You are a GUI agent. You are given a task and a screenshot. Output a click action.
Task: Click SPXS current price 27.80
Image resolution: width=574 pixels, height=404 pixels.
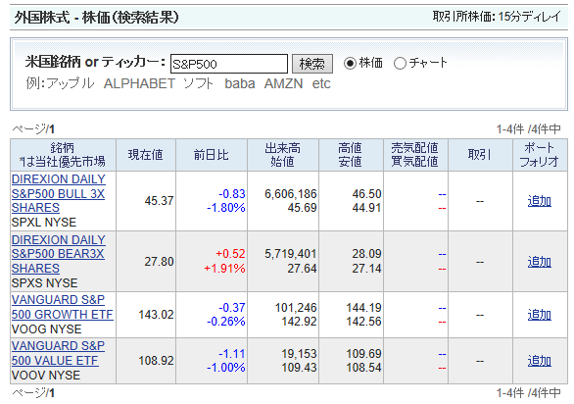pyautogui.click(x=159, y=262)
